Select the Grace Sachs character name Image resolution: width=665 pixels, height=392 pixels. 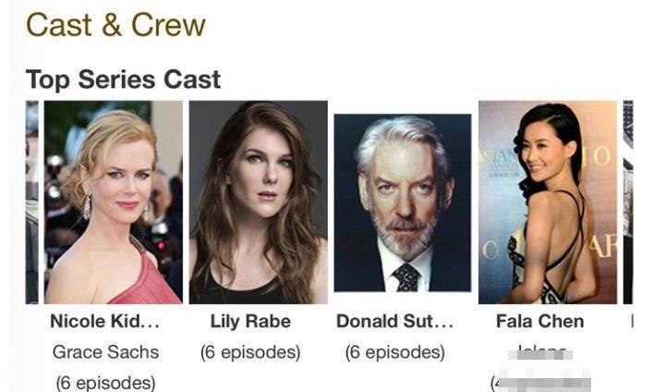[x=105, y=352]
